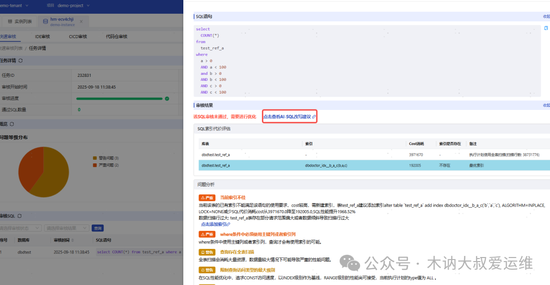The width and height of the screenshot is (550, 285).
Task: Open 点击查看AI-SQL改写建议 link
Action: 289,117
